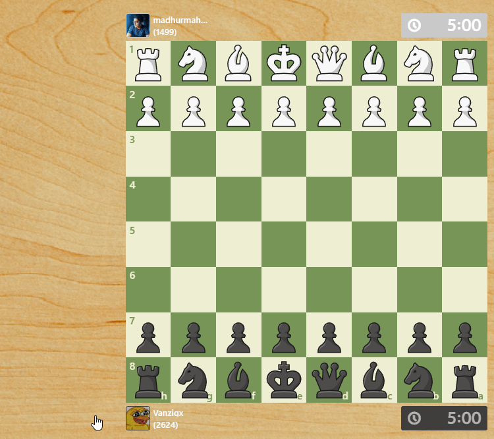This screenshot has height=439, width=494.
Task: Select the white knight on g1
Action: pyautogui.click(x=193, y=63)
